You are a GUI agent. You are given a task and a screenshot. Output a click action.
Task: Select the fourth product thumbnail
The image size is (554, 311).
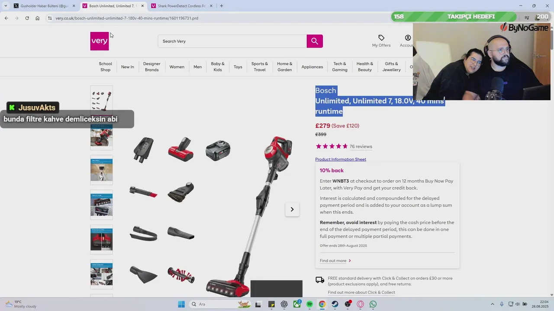tap(101, 205)
